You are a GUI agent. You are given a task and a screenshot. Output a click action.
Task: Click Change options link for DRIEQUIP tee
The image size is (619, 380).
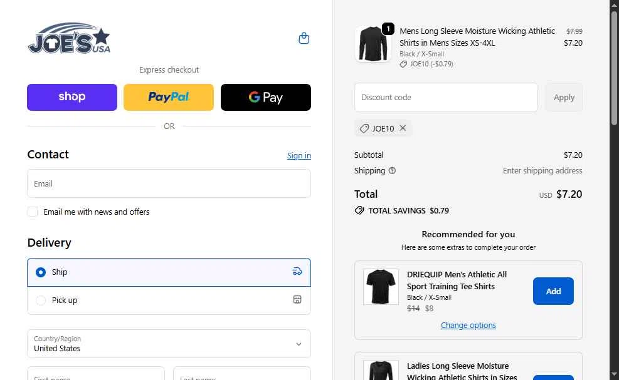468,325
